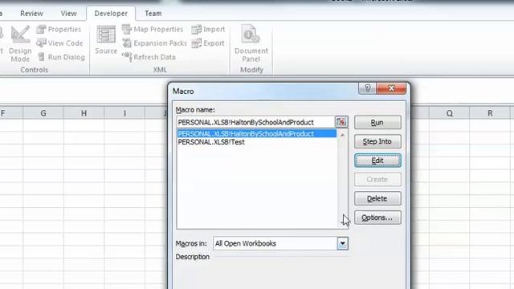
Task: Click the collapse dialog range-select icon
Action: (x=341, y=122)
